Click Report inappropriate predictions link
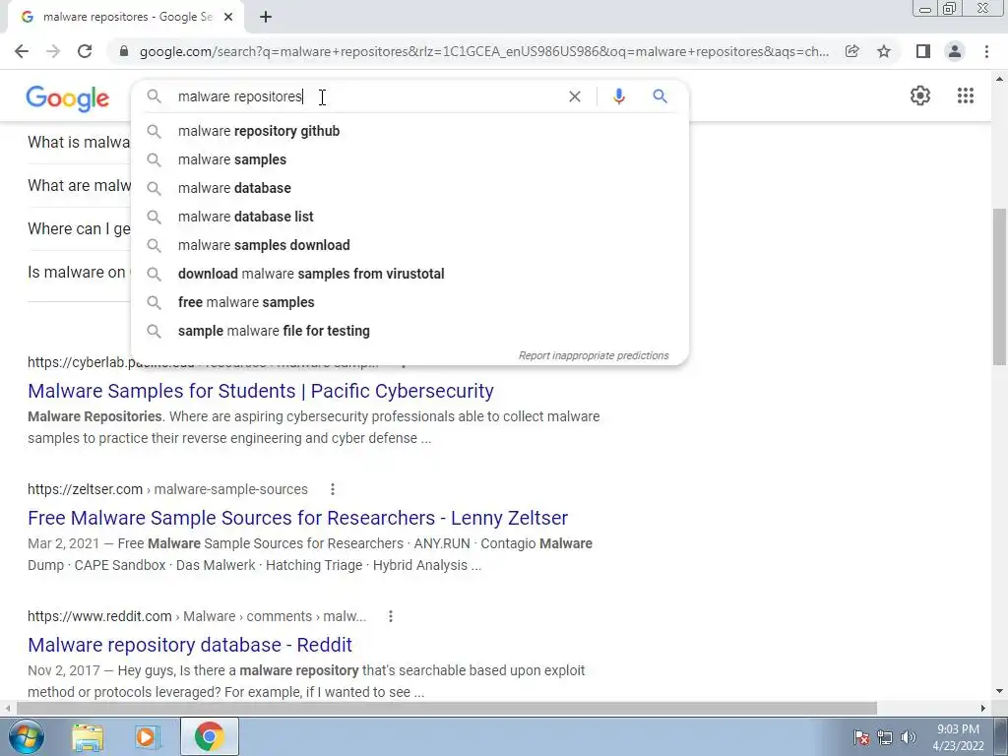Viewport: 1008px width, 756px height. click(594, 355)
